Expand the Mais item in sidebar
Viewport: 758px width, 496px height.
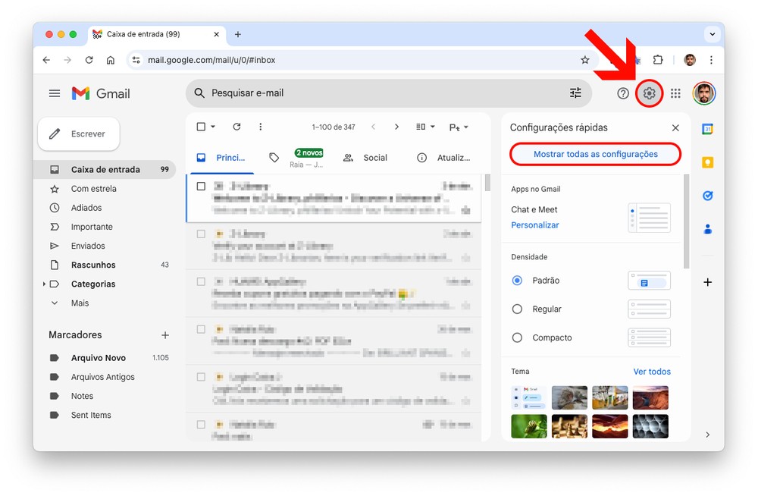click(x=80, y=303)
